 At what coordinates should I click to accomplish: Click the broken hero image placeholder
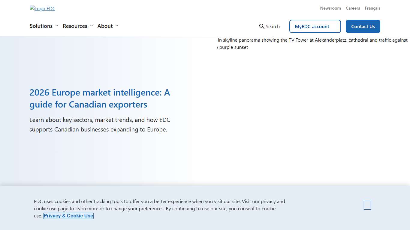tap(300, 43)
